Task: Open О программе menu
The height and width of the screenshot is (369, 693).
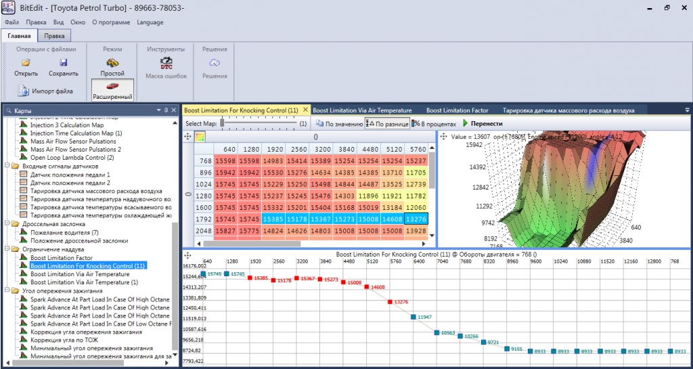Action: pyautogui.click(x=111, y=22)
